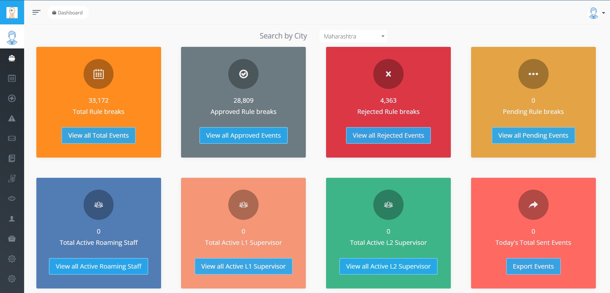Open the bottom gear settings icon in the sidebar
Screen dimensions: 610x293
12,279
